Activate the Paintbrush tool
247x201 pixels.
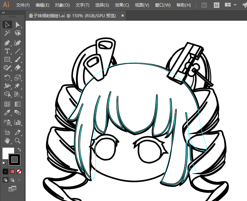click(18, 60)
